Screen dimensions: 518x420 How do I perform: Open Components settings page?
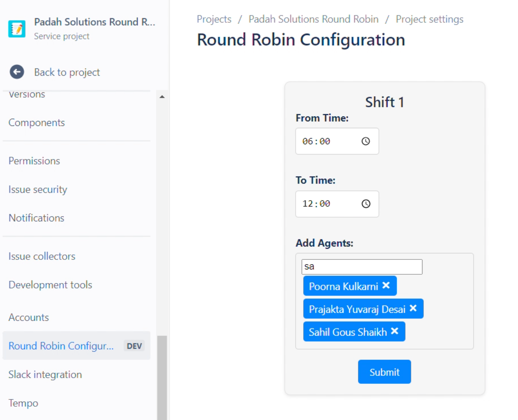[37, 123]
